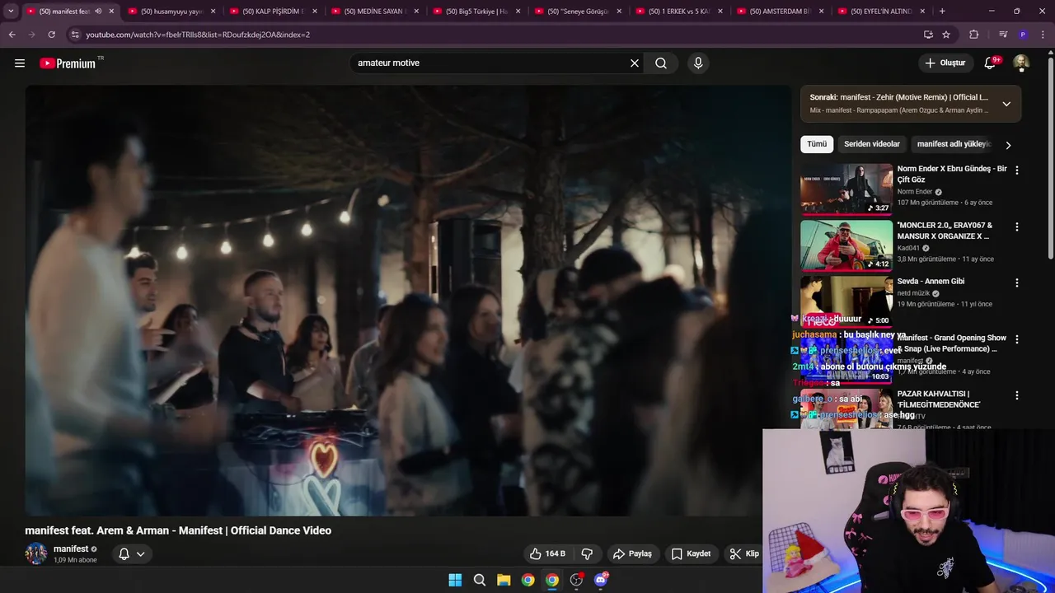
Task: Open File Explorer from the taskbar
Action: 504,580
